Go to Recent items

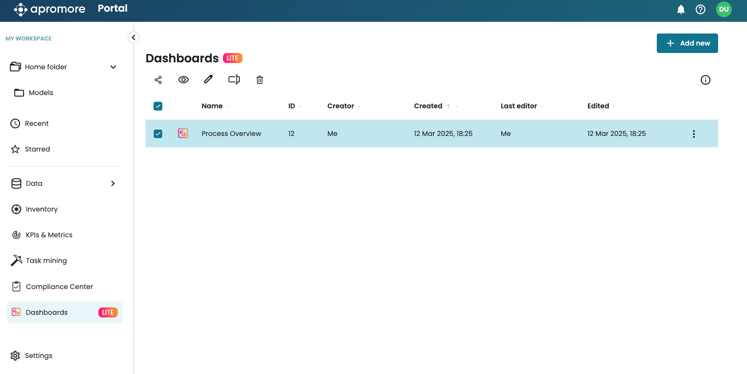(x=37, y=123)
